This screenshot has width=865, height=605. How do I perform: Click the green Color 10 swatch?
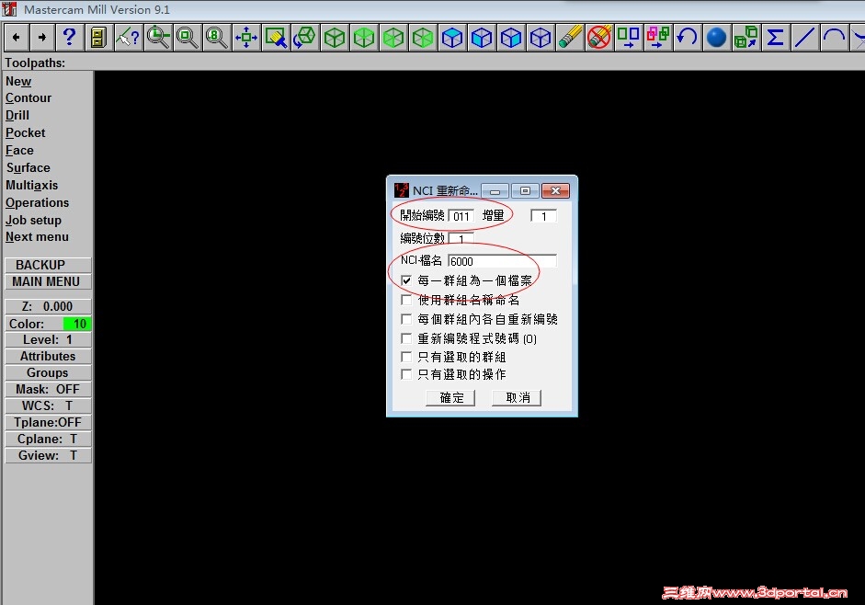tap(77, 324)
